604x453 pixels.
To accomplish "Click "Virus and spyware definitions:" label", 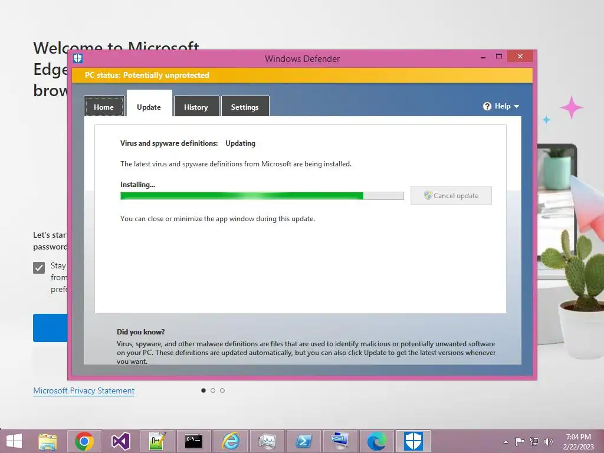I will click(x=169, y=143).
